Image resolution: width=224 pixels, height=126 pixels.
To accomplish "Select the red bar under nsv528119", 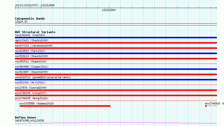I will tap(116, 59).
